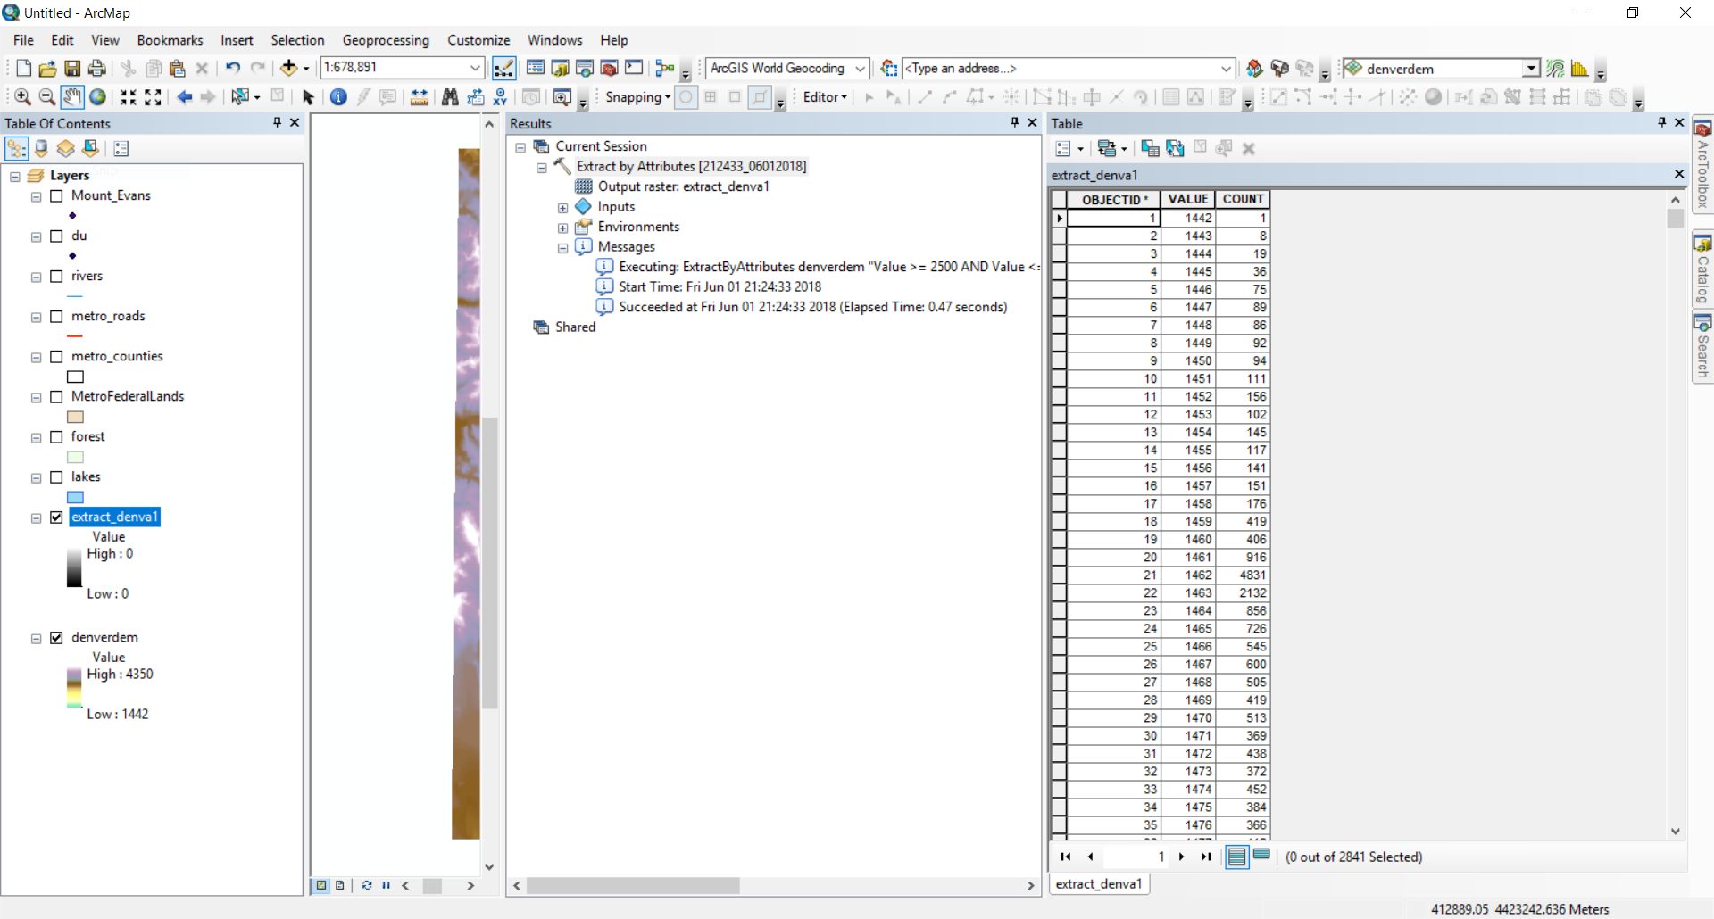The image size is (1714, 919).
Task: Expand the Inputs node in Results
Action: pyautogui.click(x=562, y=208)
